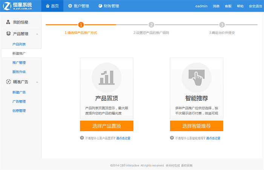Open 请点击这里 link under 产品置顶
The height and width of the screenshot is (170, 264).
(x=123, y=138)
